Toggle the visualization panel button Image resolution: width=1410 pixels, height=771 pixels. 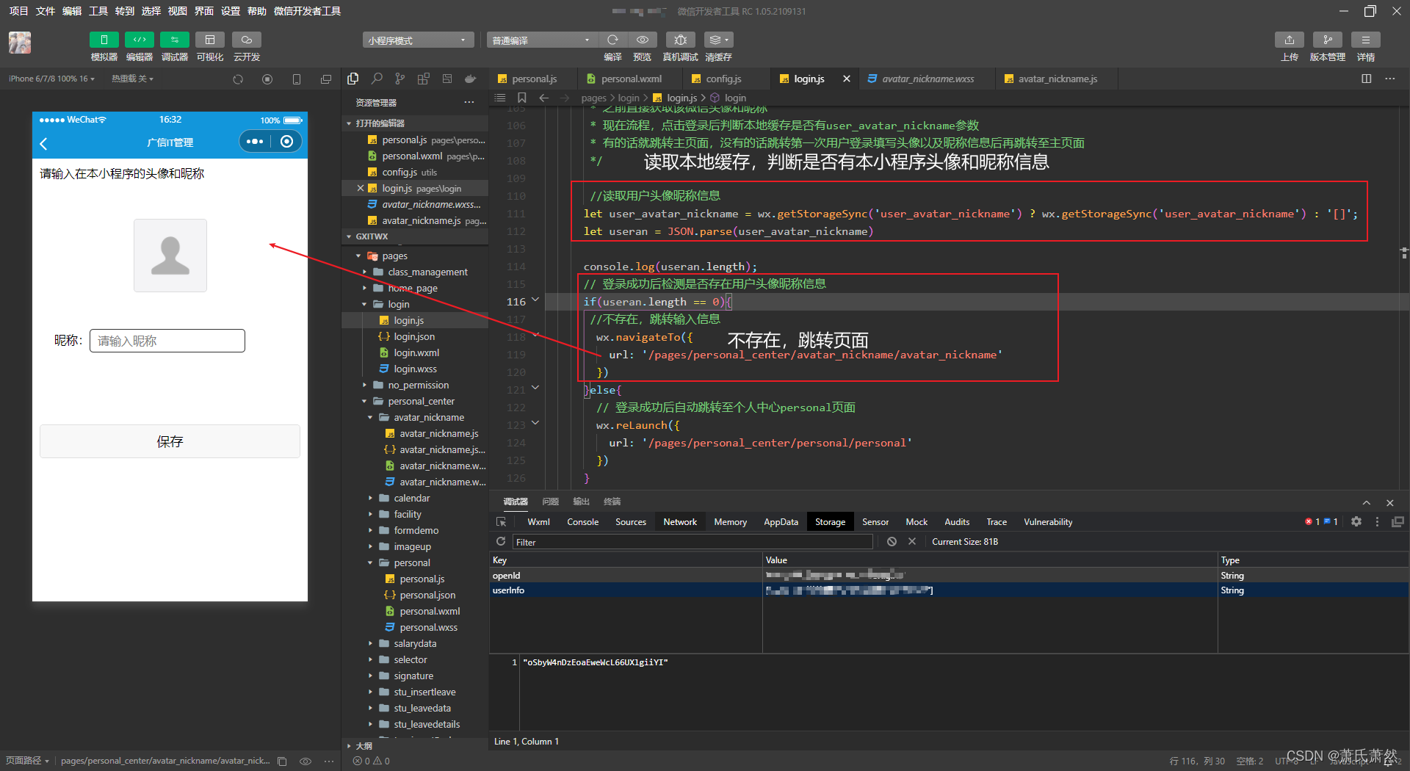pyautogui.click(x=210, y=40)
